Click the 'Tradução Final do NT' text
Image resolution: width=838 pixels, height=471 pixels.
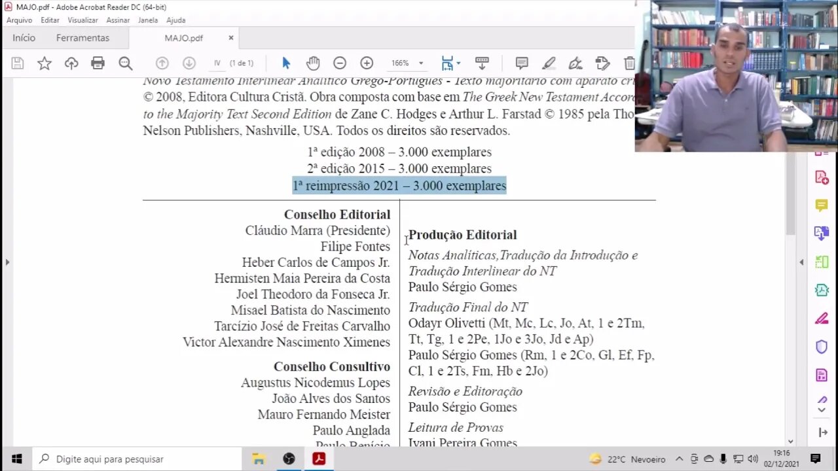tap(468, 307)
